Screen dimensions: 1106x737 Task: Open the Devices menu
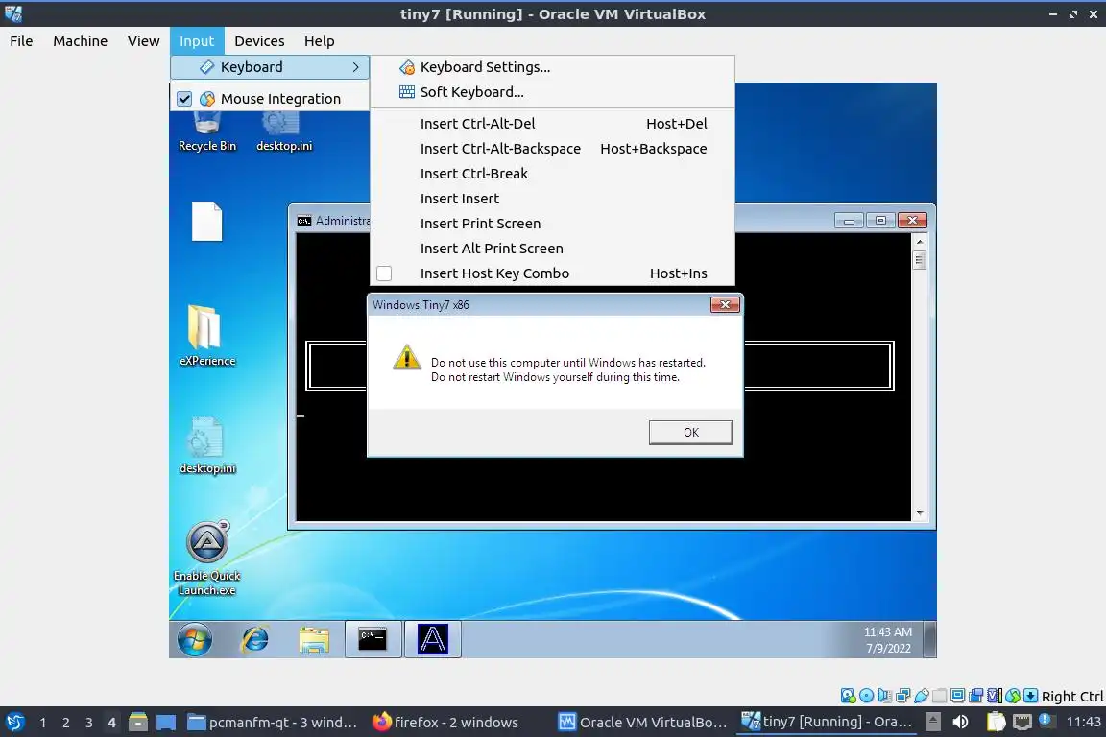[259, 41]
